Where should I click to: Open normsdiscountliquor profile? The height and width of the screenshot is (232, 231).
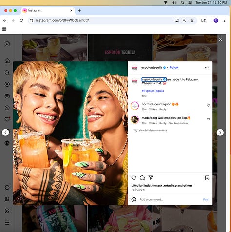click(156, 104)
